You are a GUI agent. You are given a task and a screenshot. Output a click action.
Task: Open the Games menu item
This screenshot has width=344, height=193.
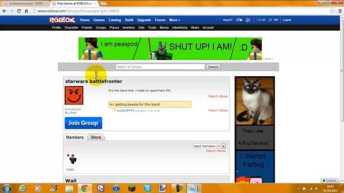(99, 20)
